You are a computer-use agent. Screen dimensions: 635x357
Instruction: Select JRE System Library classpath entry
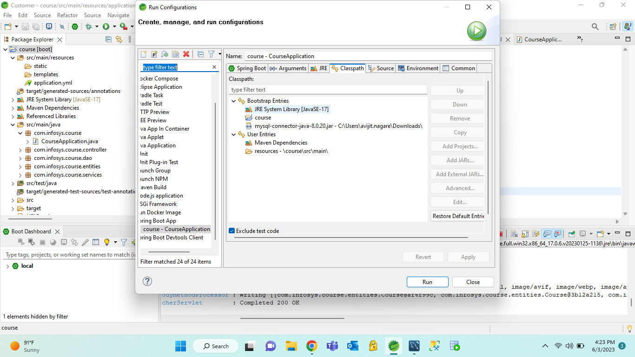click(x=291, y=109)
